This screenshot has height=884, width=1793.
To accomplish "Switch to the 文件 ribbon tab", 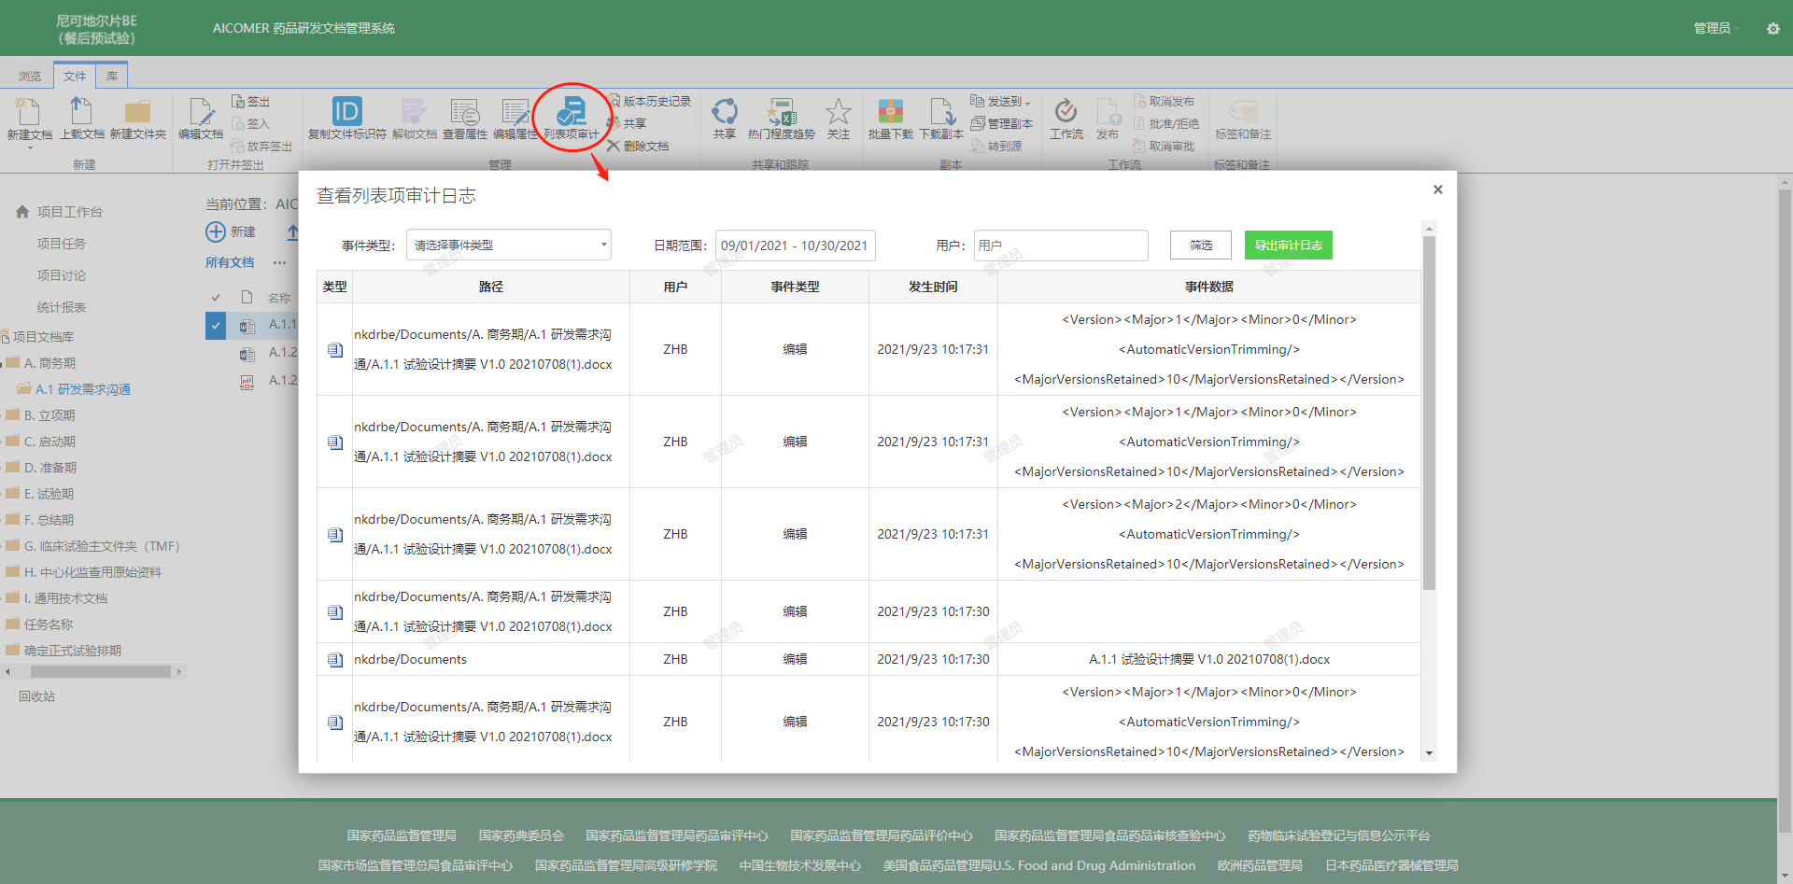I will (x=75, y=76).
